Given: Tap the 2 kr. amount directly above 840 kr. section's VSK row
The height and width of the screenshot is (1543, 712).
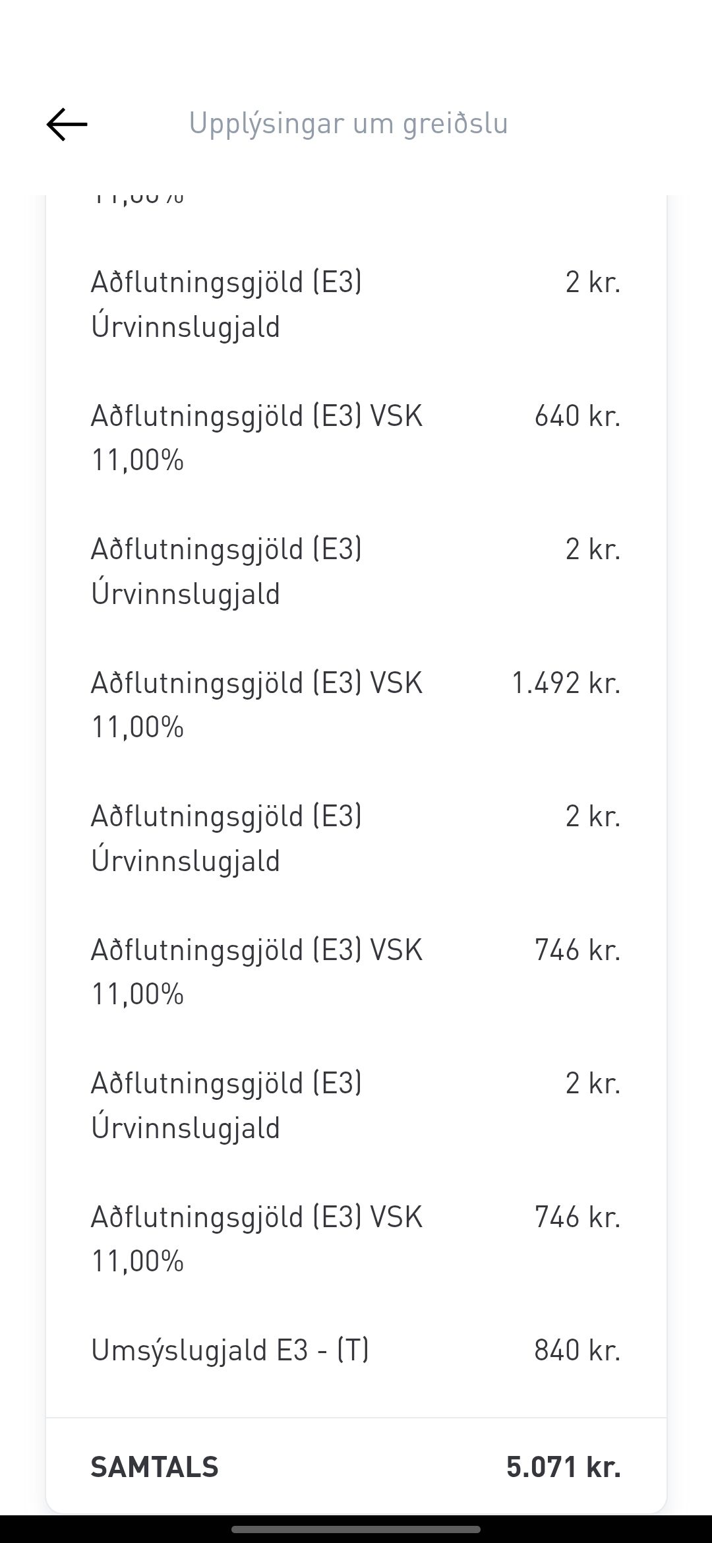Looking at the screenshot, I should [x=593, y=1083].
